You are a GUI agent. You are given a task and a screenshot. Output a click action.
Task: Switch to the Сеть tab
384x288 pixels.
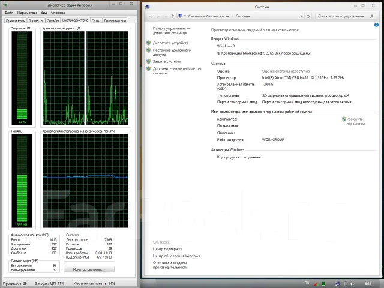[95, 21]
